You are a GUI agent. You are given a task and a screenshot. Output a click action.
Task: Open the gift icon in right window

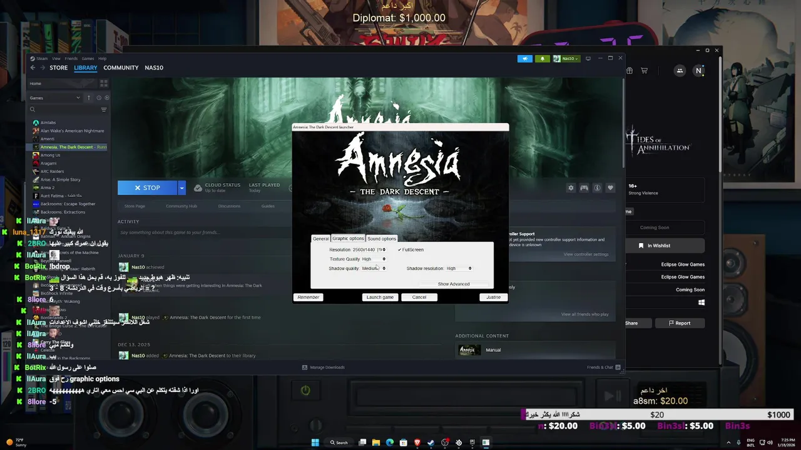[630, 71]
